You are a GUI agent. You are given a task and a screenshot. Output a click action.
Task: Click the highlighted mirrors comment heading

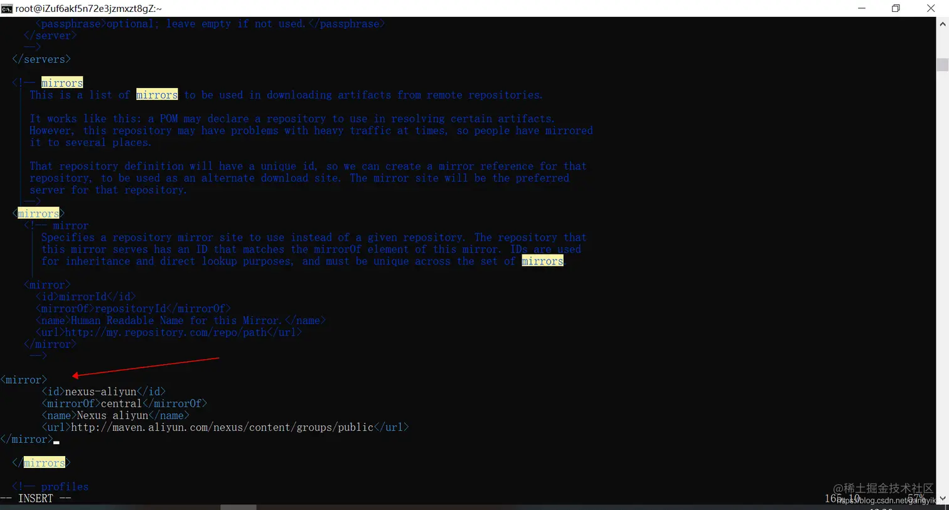(62, 83)
